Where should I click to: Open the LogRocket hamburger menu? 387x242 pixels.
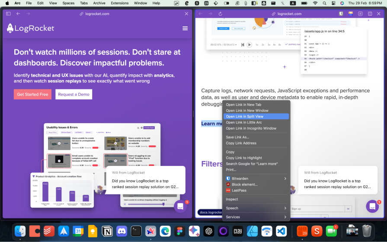[185, 29]
